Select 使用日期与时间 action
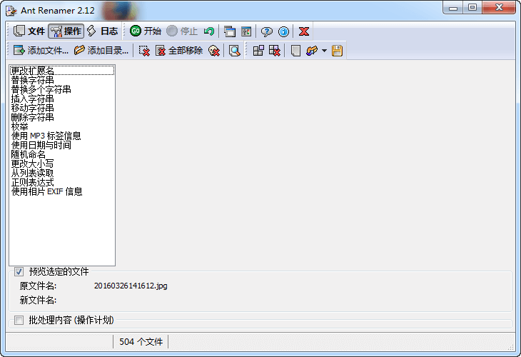This screenshot has width=521, height=357. [x=62, y=145]
